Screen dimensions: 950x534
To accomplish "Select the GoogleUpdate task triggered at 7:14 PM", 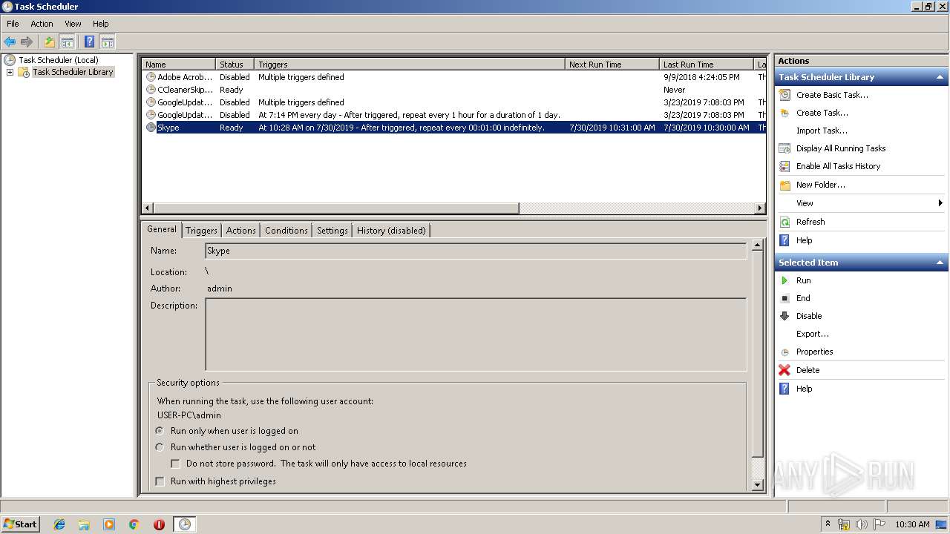I will tap(454, 115).
